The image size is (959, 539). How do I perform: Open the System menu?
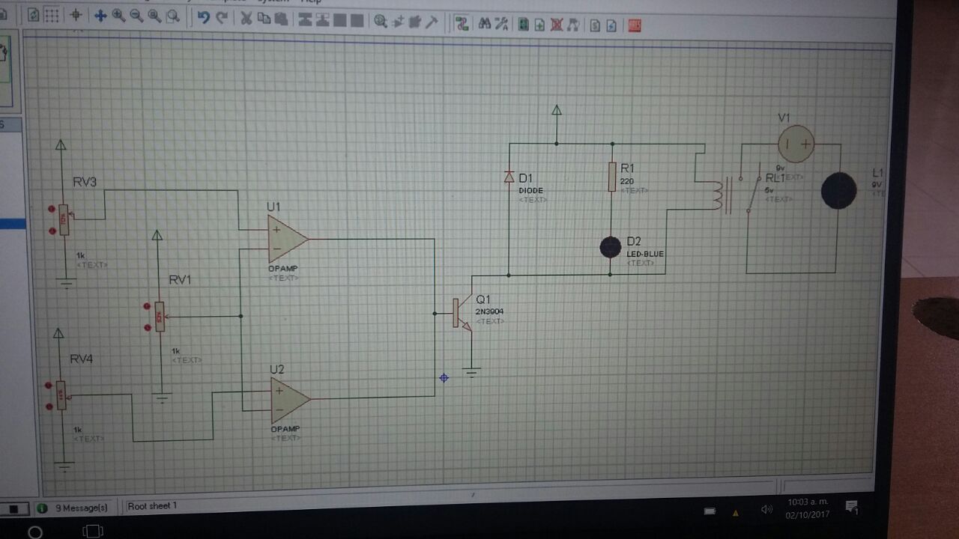coord(273,1)
